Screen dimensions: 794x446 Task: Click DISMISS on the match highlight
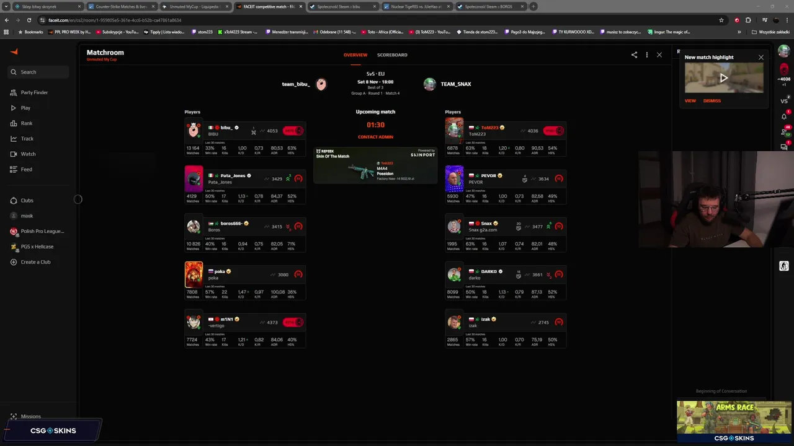[x=712, y=100]
